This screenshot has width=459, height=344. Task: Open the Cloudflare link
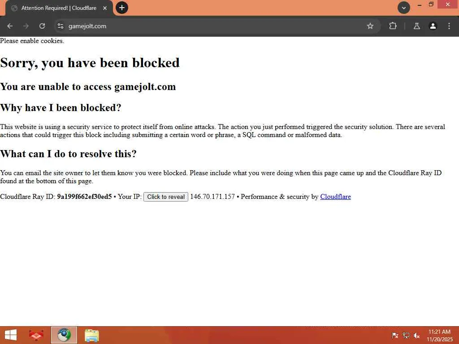[335, 197]
